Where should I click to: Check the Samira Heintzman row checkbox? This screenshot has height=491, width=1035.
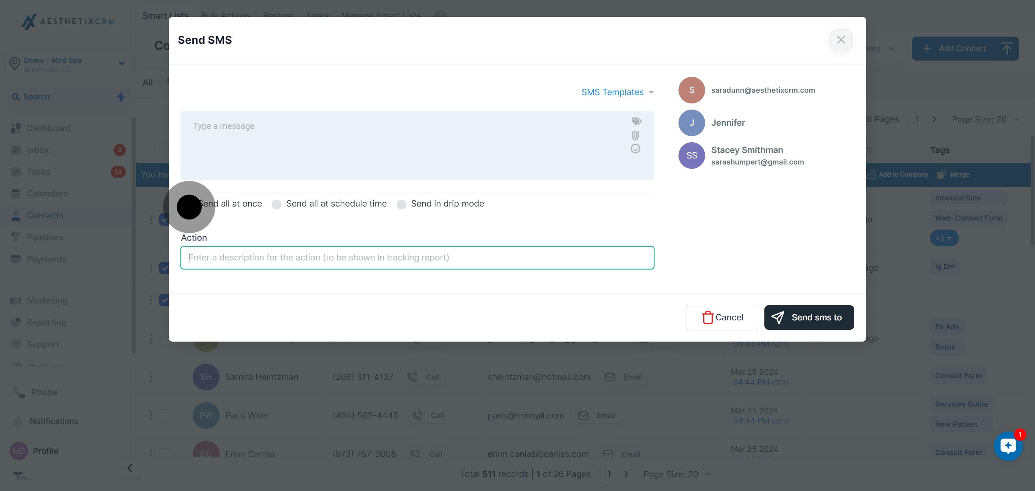(165, 377)
